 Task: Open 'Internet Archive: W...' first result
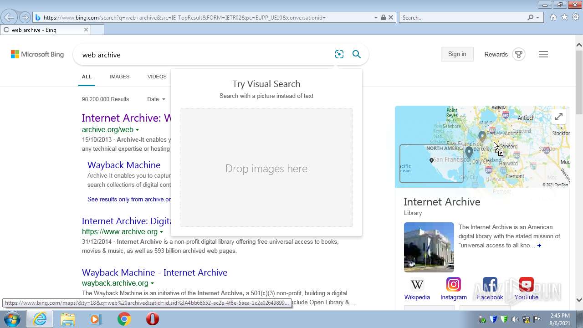click(x=126, y=118)
